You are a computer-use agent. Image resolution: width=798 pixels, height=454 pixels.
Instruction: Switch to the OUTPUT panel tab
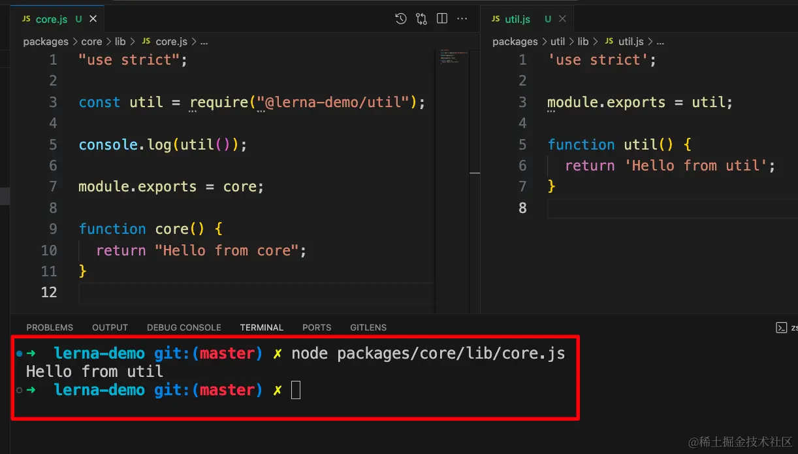[x=110, y=327]
